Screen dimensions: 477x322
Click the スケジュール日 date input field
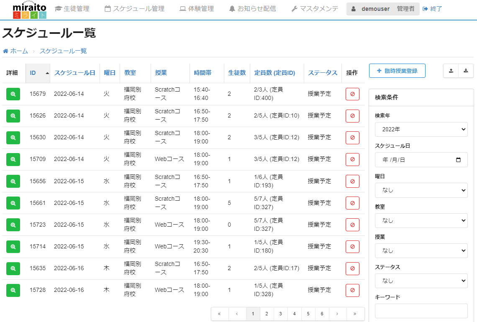421,160
